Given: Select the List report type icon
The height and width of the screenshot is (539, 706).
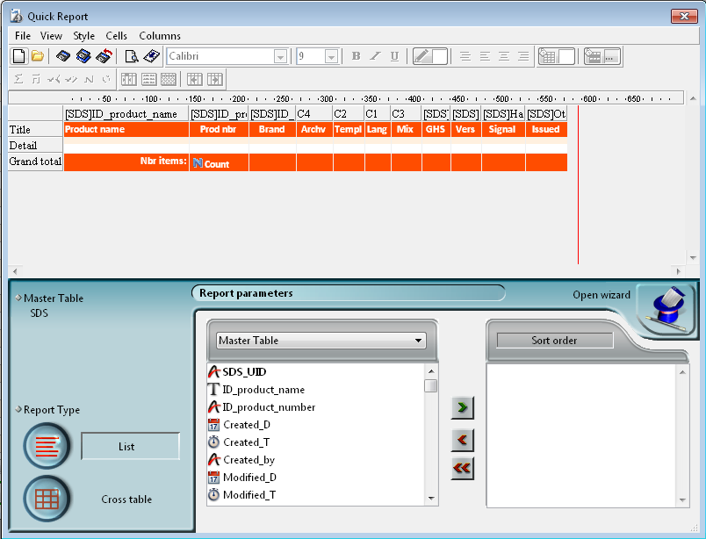Looking at the screenshot, I should [x=47, y=446].
